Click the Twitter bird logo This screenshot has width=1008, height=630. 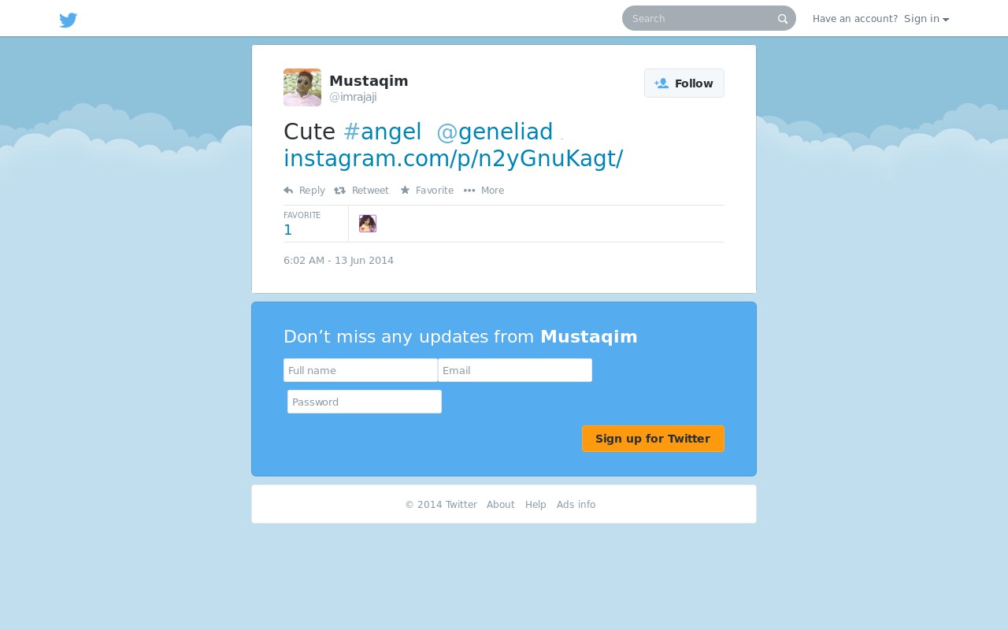coord(69,20)
